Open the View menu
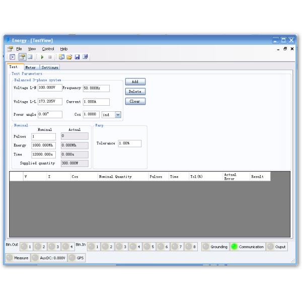The height and width of the screenshot is (302, 302). (32, 48)
